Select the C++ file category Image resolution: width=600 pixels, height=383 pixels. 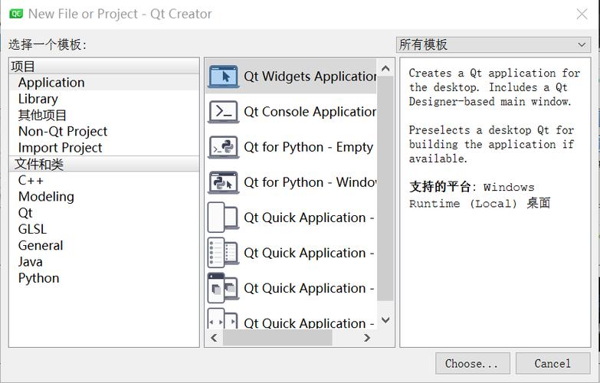click(104, 180)
